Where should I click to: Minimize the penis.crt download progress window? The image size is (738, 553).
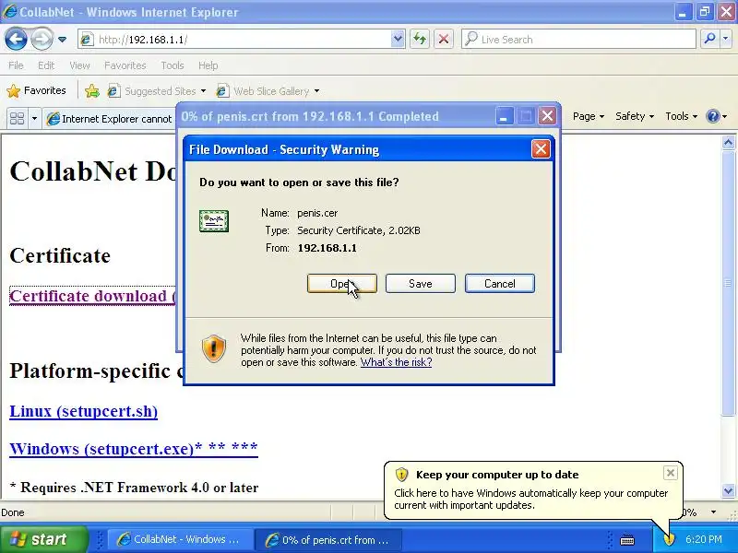click(x=504, y=116)
